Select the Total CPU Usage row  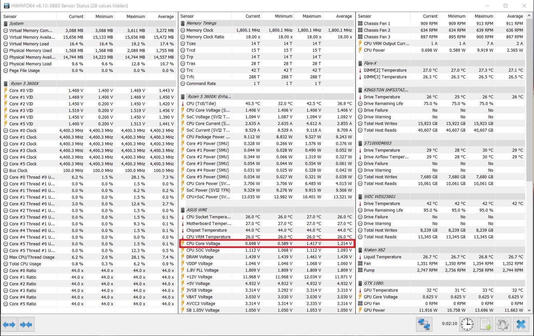[89, 264]
